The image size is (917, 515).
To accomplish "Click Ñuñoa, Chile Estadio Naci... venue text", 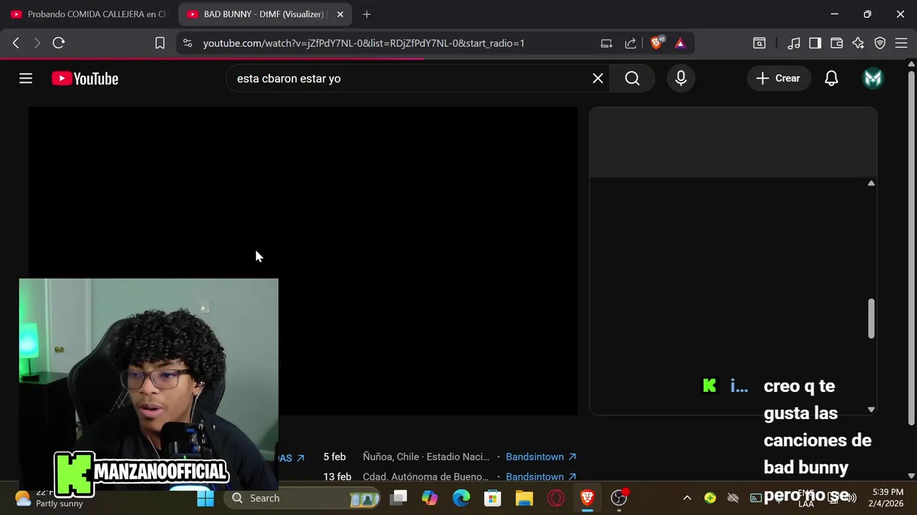I will click(x=426, y=456).
